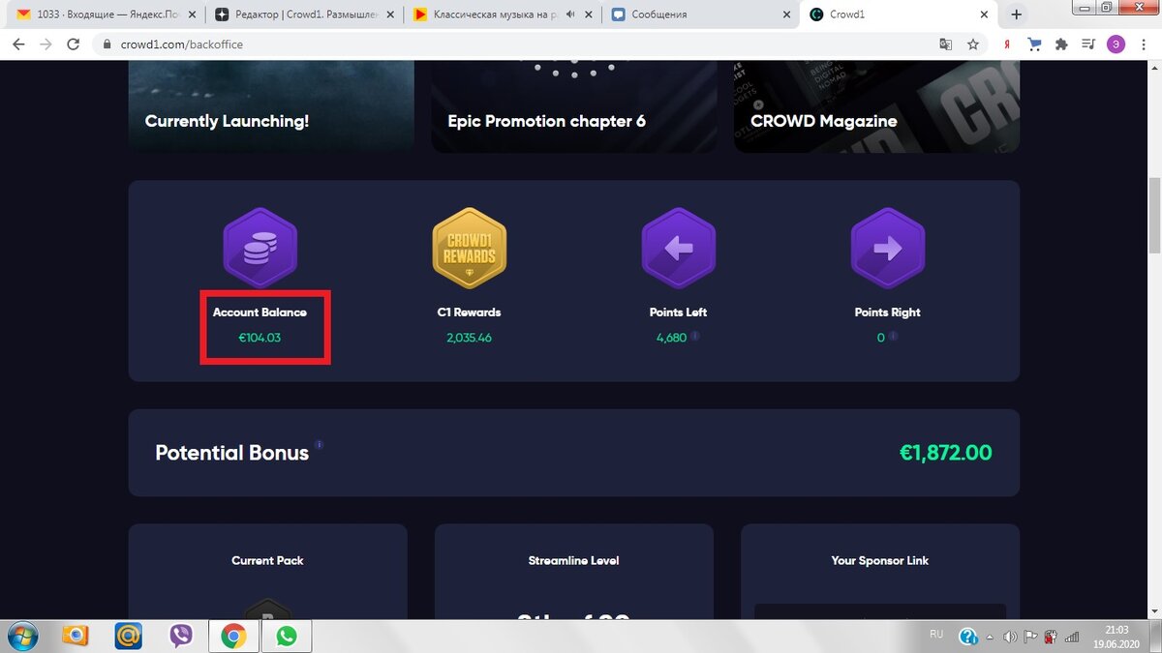Open WhatsApp from the taskbar
The image size is (1162, 653).
286,636
